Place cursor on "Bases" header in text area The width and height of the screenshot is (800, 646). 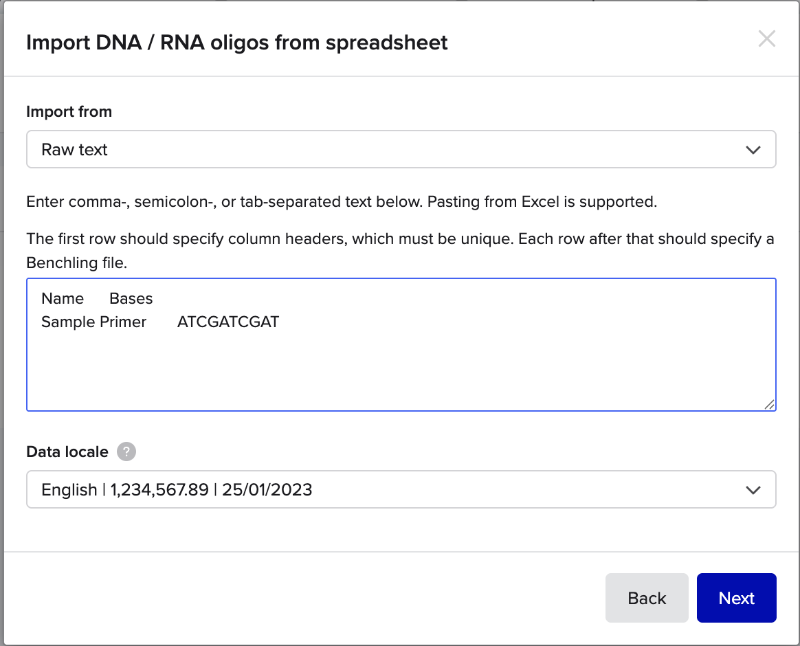(x=131, y=298)
